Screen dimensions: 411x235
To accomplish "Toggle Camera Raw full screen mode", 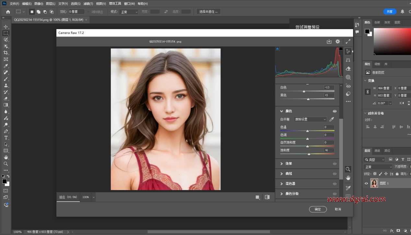I will point(348,41).
